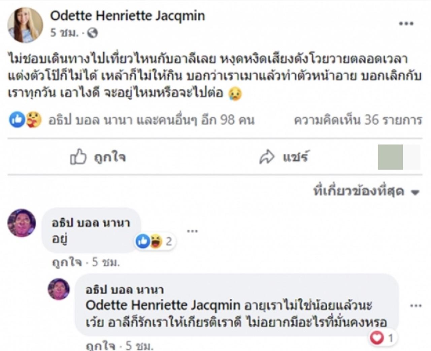This screenshot has width=431, height=351.
Task: Click the care reaction emoji under the post
Action: tap(34, 120)
